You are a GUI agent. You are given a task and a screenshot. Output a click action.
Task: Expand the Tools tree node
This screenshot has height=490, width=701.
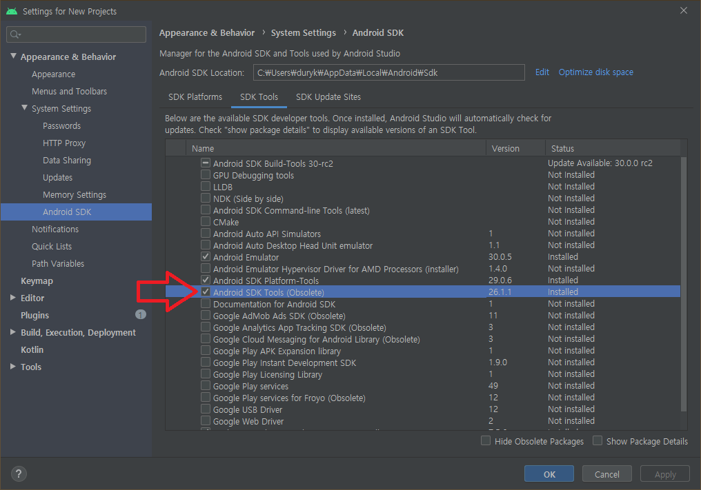click(13, 366)
